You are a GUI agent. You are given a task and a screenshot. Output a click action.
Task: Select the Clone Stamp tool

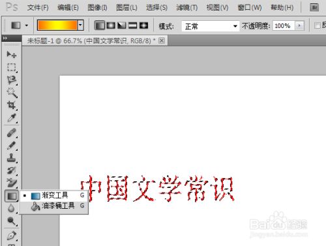pos(12,158)
